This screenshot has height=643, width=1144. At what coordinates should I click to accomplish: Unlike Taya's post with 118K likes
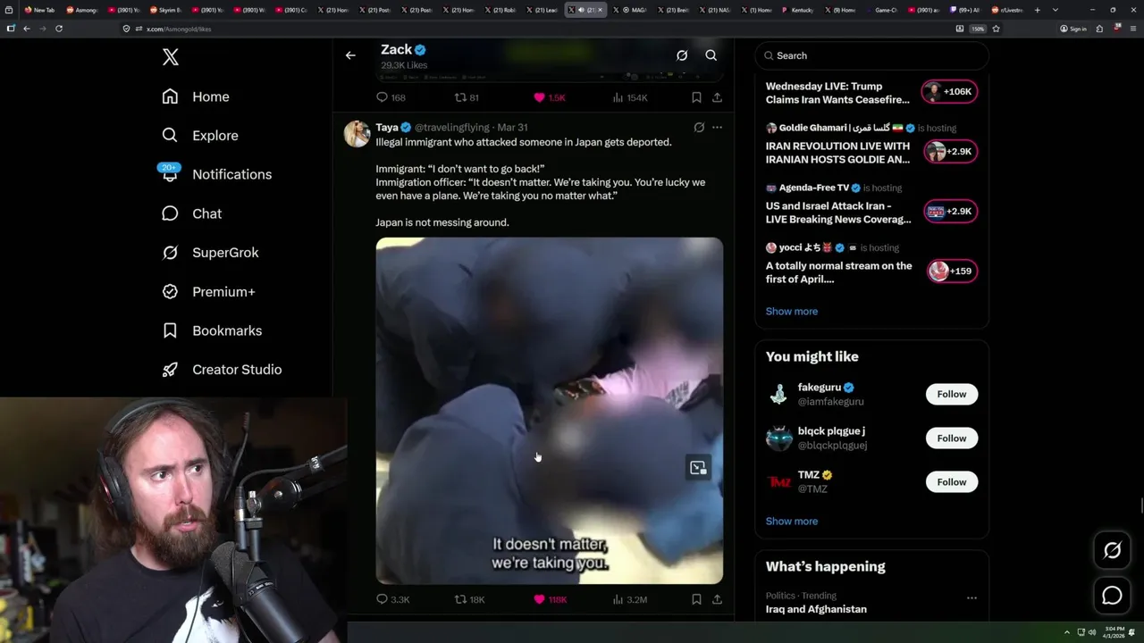[x=551, y=599]
